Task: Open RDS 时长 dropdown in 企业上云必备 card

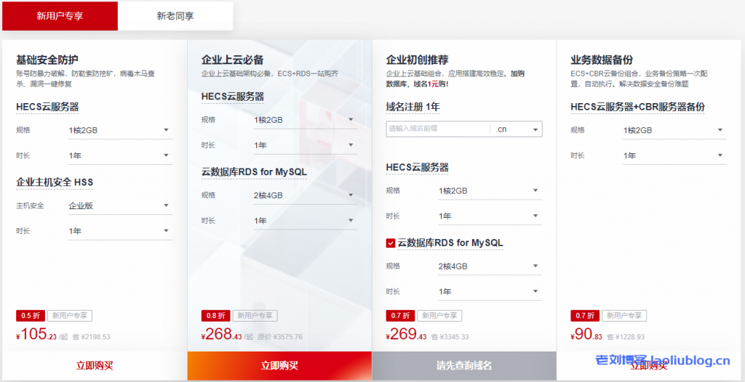Action: coord(305,221)
